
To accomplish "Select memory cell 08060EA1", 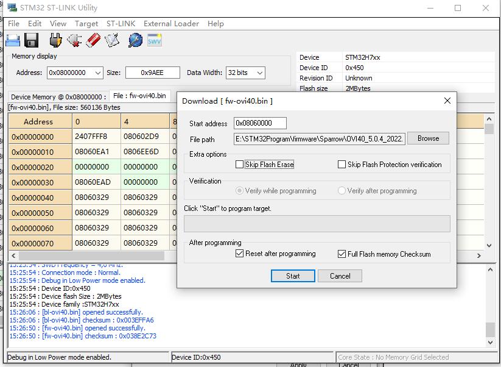I will (x=97, y=152).
